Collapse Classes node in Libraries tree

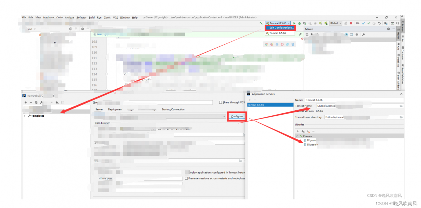click(297, 136)
